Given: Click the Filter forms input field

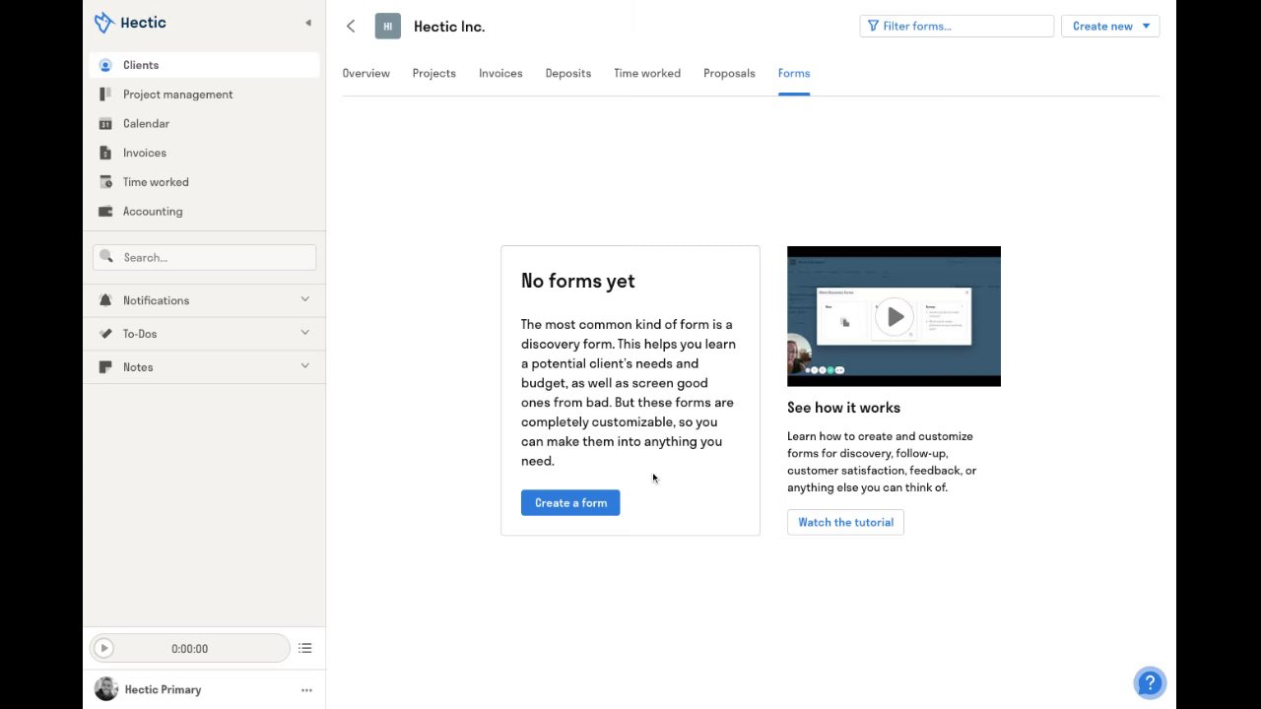Looking at the screenshot, I should coord(957,26).
